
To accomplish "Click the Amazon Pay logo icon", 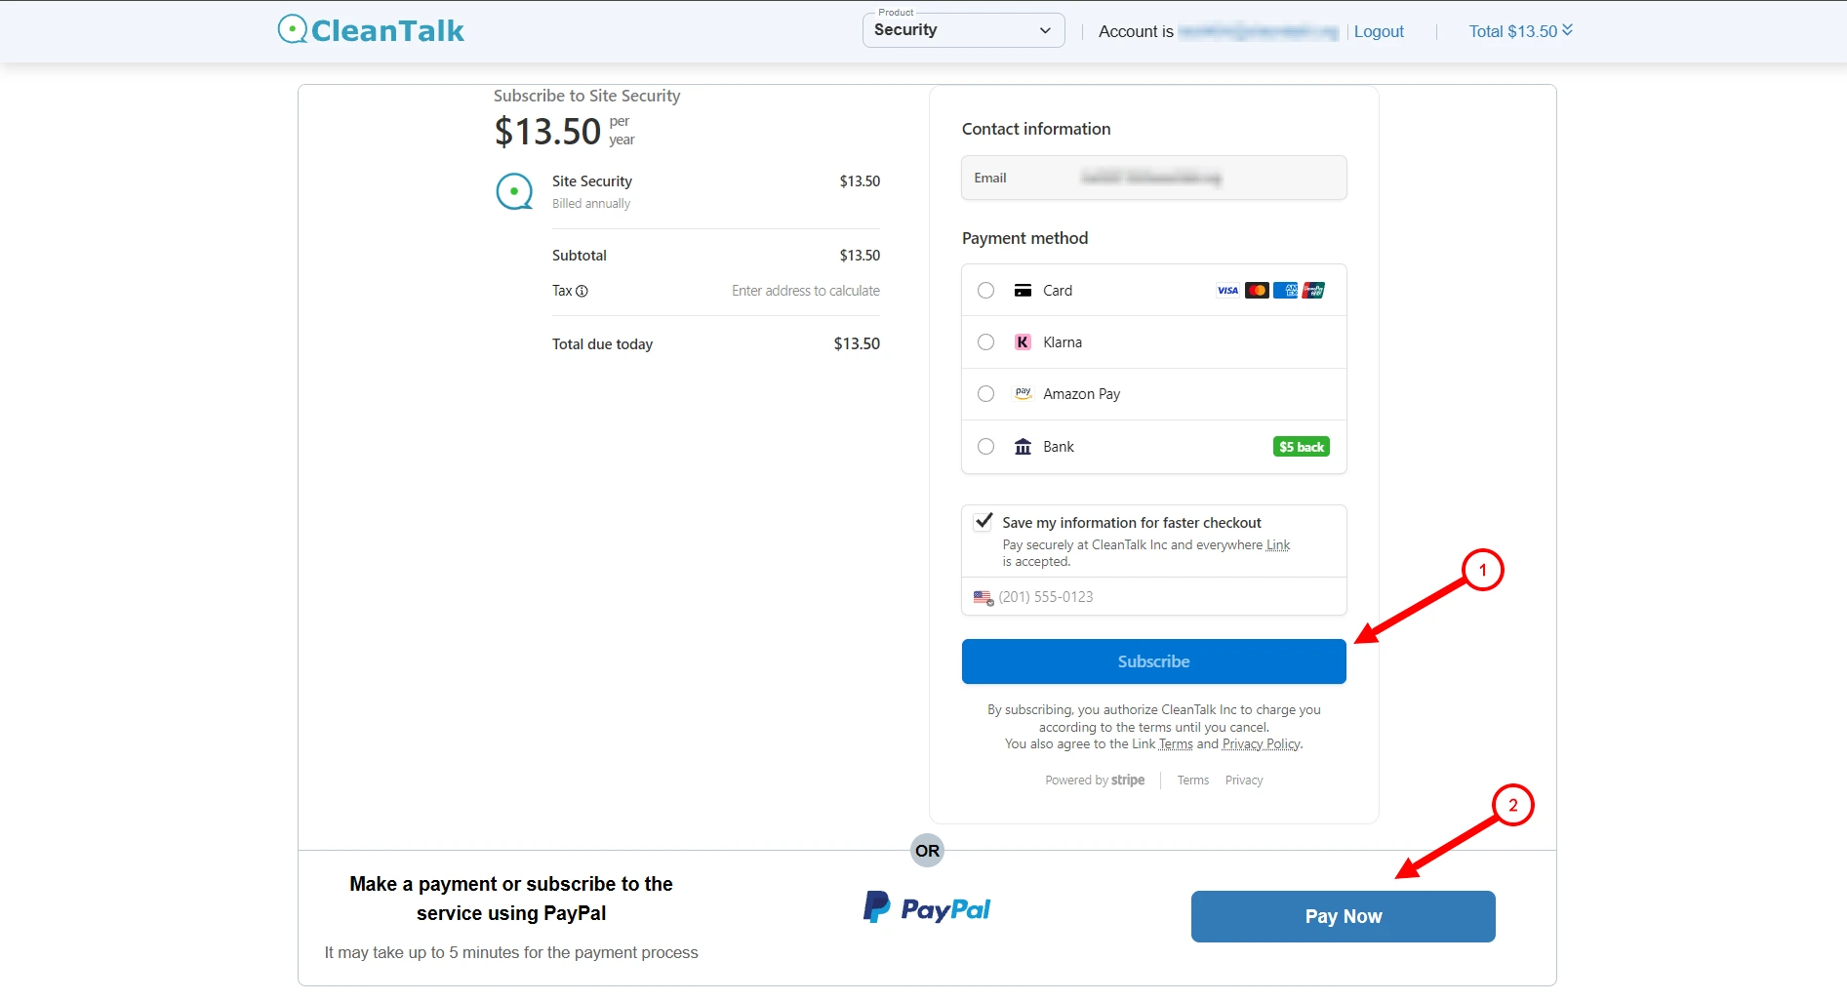I will pyautogui.click(x=1023, y=394).
